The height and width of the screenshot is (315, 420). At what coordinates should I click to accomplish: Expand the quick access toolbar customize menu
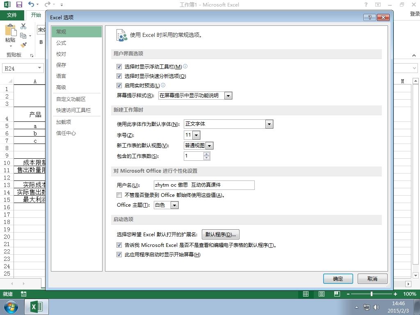coord(62,5)
